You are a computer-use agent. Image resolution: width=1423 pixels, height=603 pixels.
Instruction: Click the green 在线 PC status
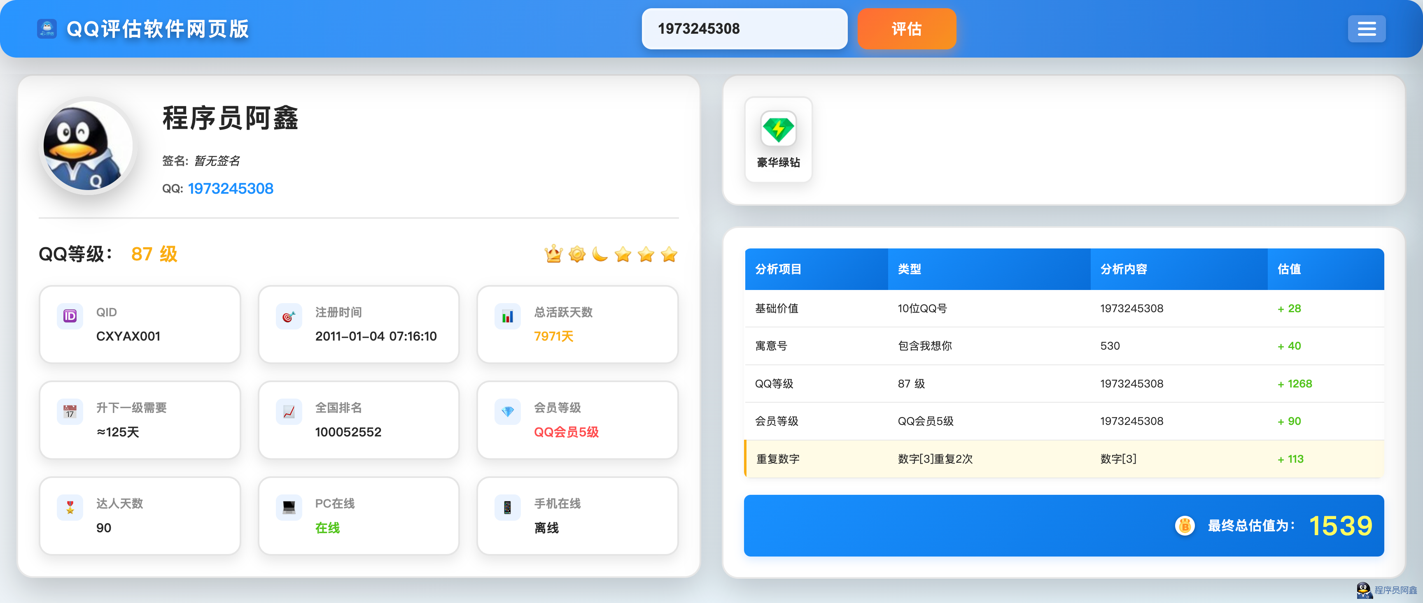click(327, 527)
